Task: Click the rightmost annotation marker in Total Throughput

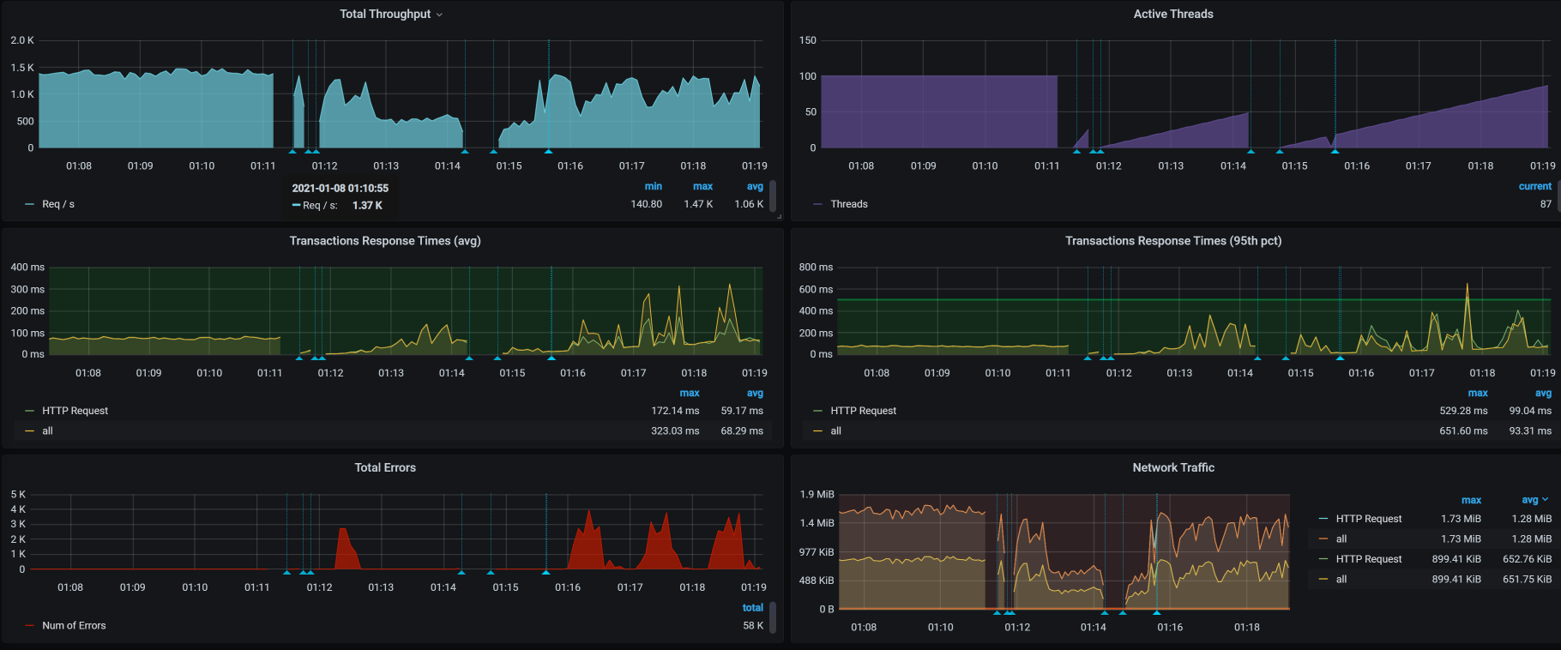Action: point(548,152)
